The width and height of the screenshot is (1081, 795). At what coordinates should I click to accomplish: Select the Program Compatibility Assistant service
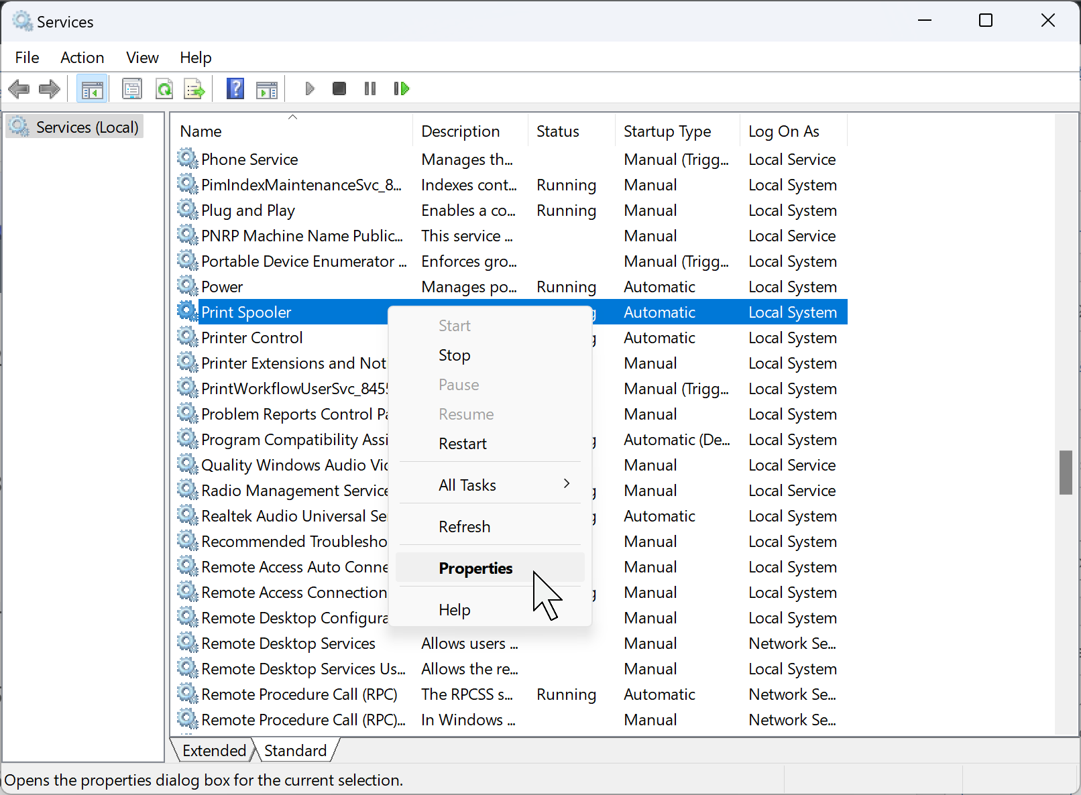click(282, 439)
